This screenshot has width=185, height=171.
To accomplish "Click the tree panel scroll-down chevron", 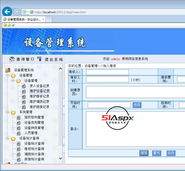I will click(x=60, y=158).
